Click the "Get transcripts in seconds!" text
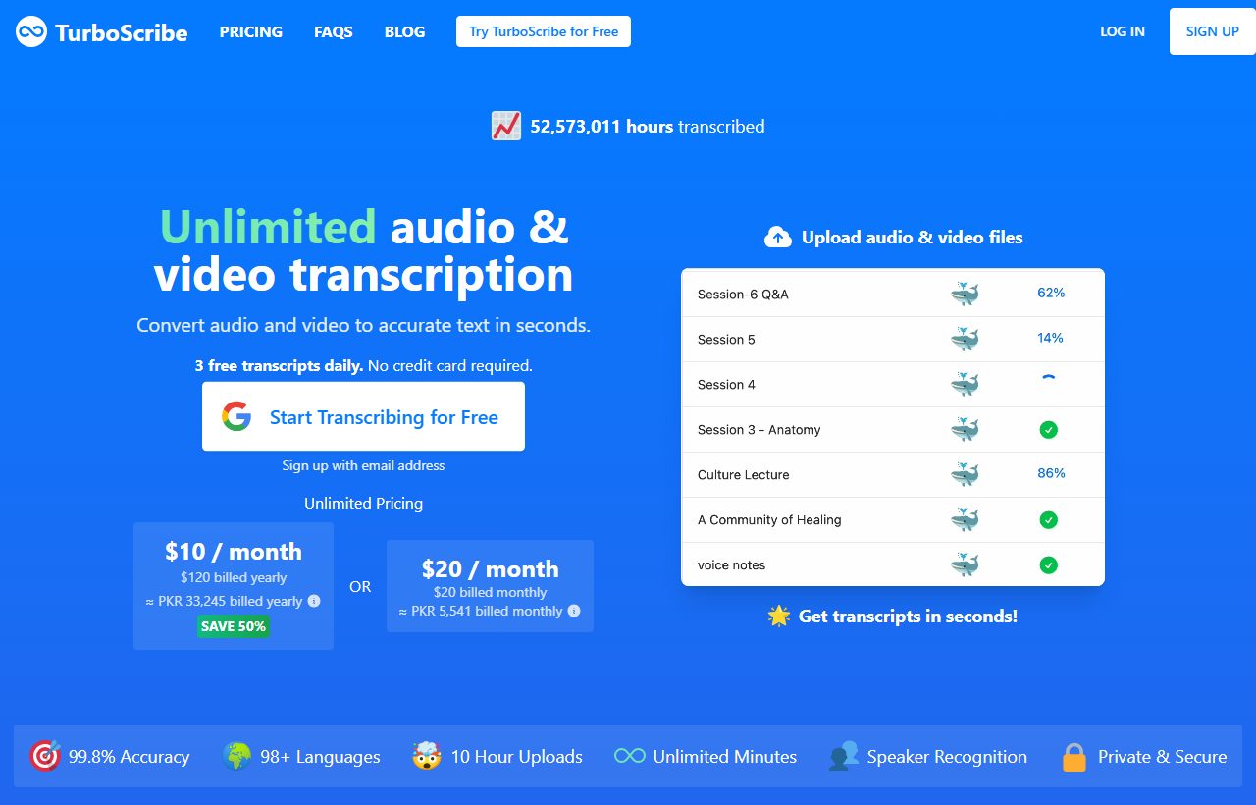Viewport: 1256px width, 805px height. coord(908,617)
